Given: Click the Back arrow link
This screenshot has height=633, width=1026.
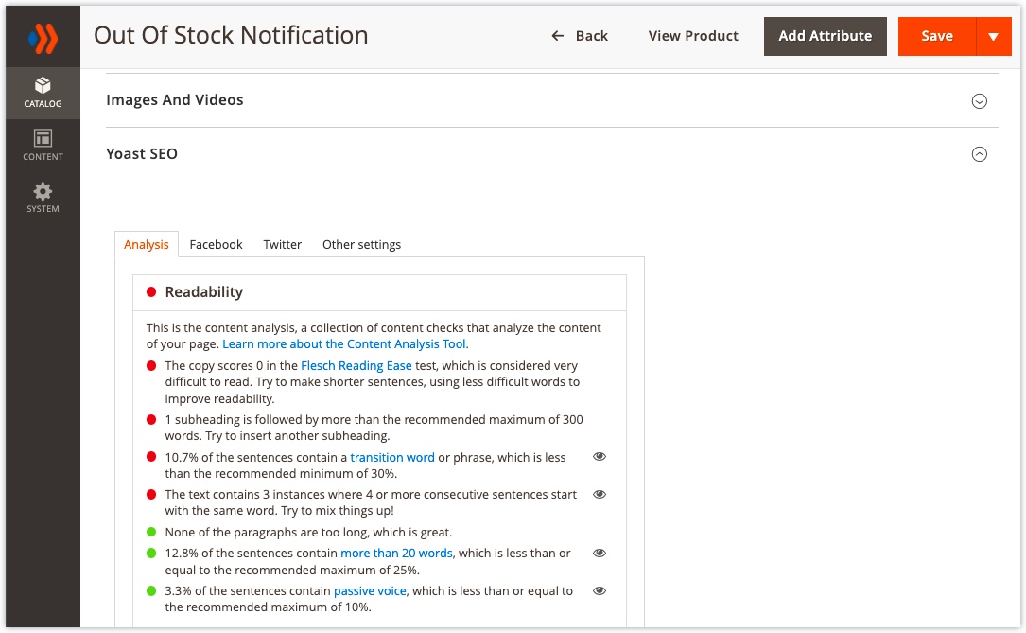Looking at the screenshot, I should pyautogui.click(x=580, y=36).
